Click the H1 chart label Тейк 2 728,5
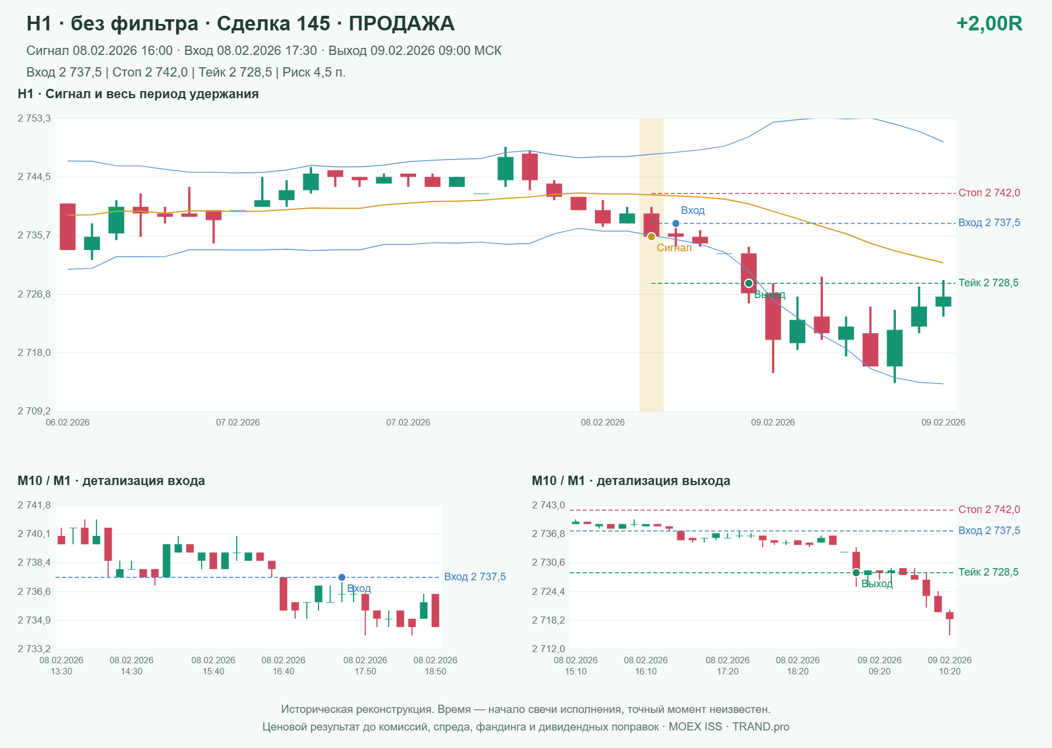The width and height of the screenshot is (1052, 748). (x=988, y=283)
